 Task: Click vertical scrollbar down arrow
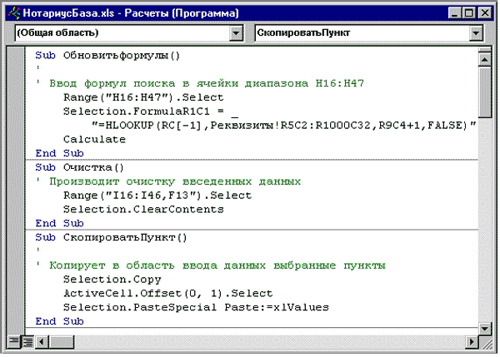click(485, 329)
